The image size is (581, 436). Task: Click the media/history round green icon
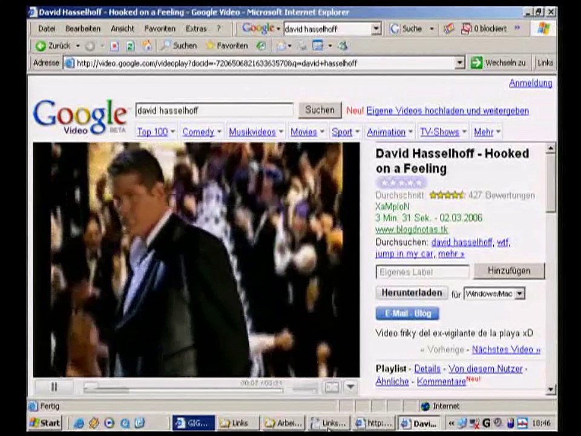[x=261, y=46]
